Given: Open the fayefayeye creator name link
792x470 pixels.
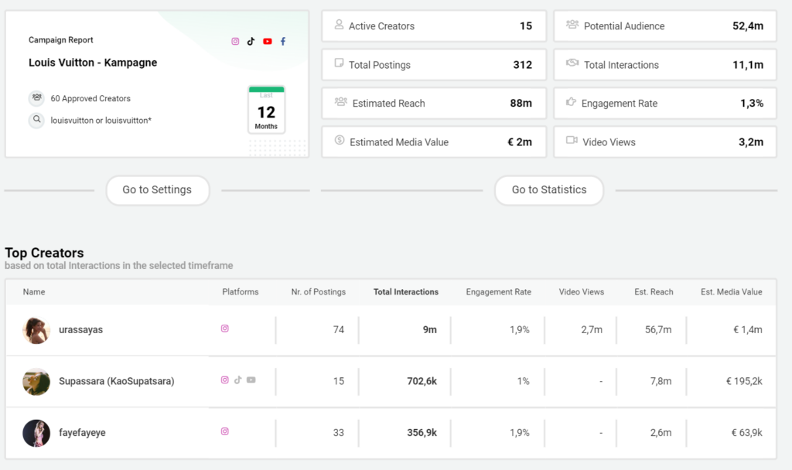Looking at the screenshot, I should (x=82, y=433).
